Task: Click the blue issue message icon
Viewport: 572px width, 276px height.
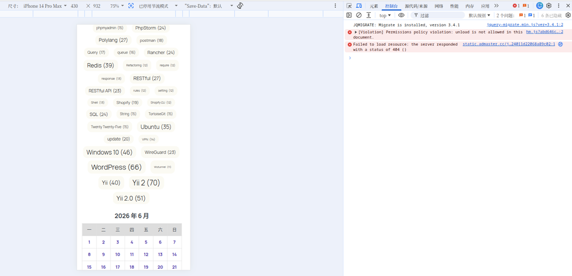Action: [532, 15]
